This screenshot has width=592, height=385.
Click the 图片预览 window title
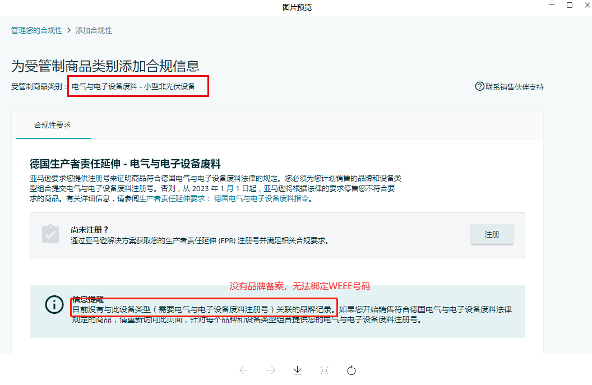297,7
